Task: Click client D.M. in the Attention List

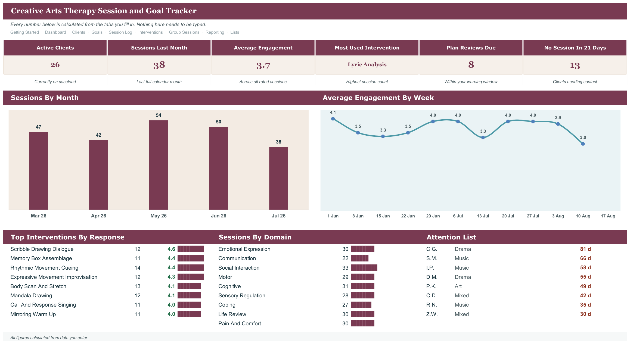Action: pyautogui.click(x=432, y=277)
